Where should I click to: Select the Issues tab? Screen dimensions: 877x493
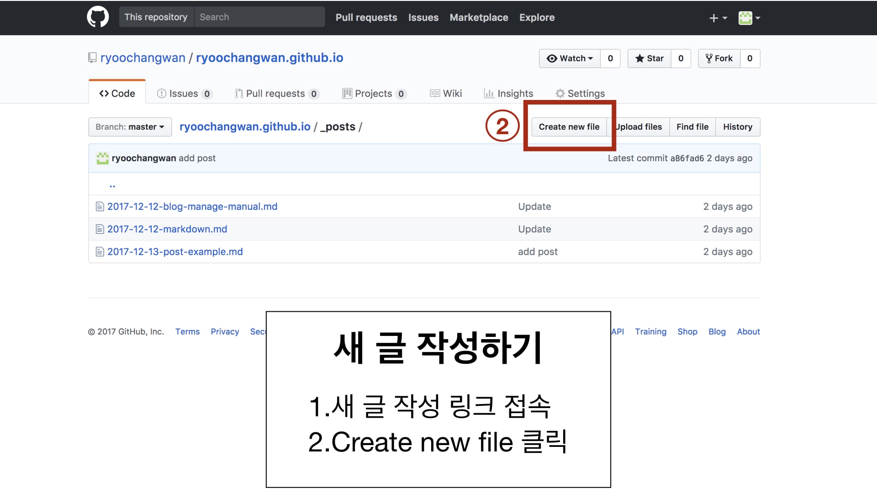(184, 93)
